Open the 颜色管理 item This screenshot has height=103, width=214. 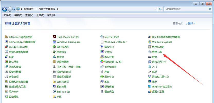coord(59,87)
